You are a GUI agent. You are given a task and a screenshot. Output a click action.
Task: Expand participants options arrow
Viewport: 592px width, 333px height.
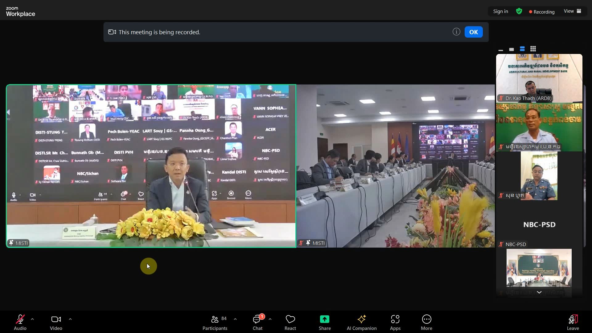coord(235,319)
